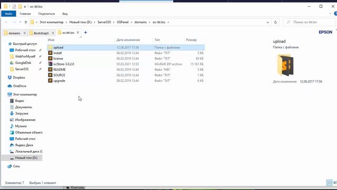The image size is (337, 190).
Task: Add a new folder tab
Action: [85, 33]
